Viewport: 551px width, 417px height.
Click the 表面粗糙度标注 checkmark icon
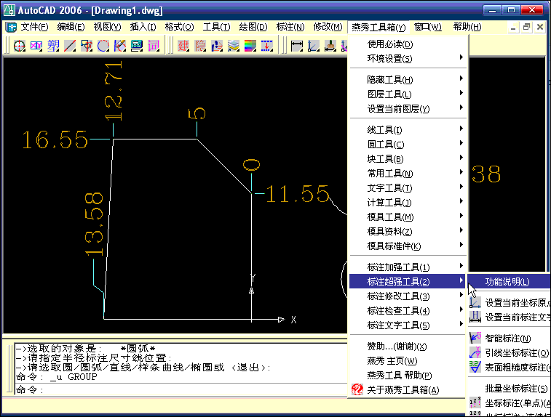click(x=475, y=367)
